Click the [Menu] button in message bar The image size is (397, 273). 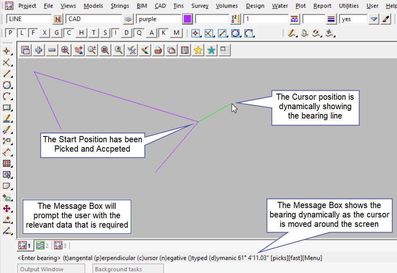pos(312,258)
